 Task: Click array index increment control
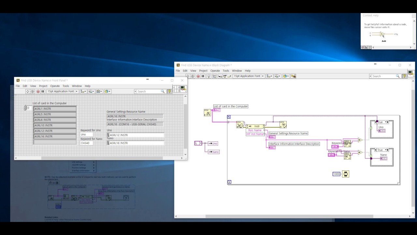25,106
